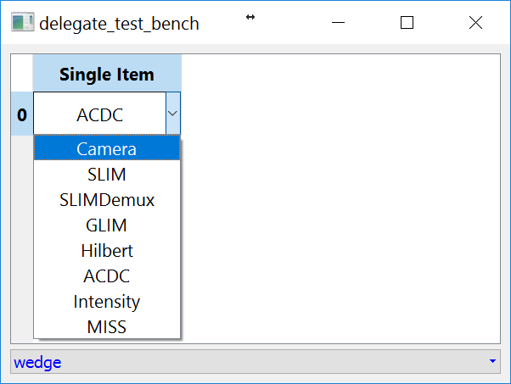Viewport: 511px width, 384px height.
Task: Choose the Hilbert entry
Action: (x=107, y=251)
